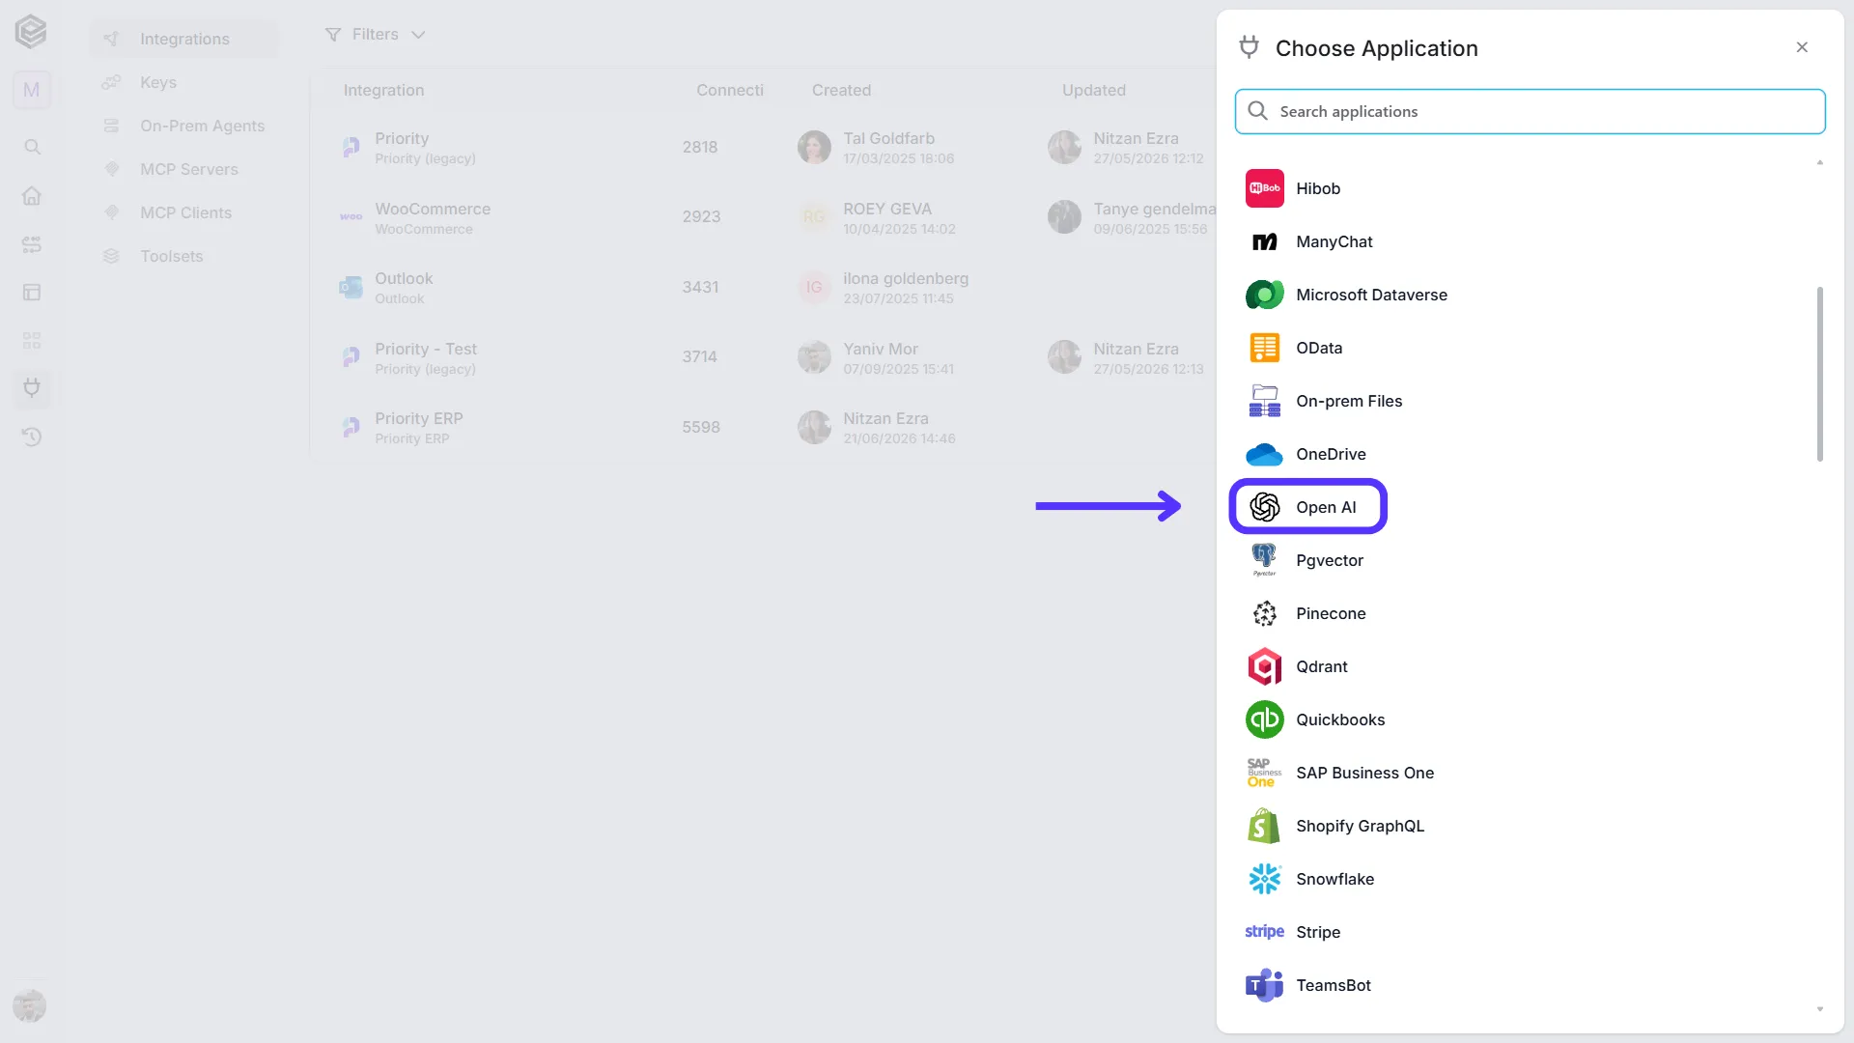This screenshot has width=1854, height=1043.
Task: Open the Integrations sidebar item
Action: pyautogui.click(x=183, y=39)
